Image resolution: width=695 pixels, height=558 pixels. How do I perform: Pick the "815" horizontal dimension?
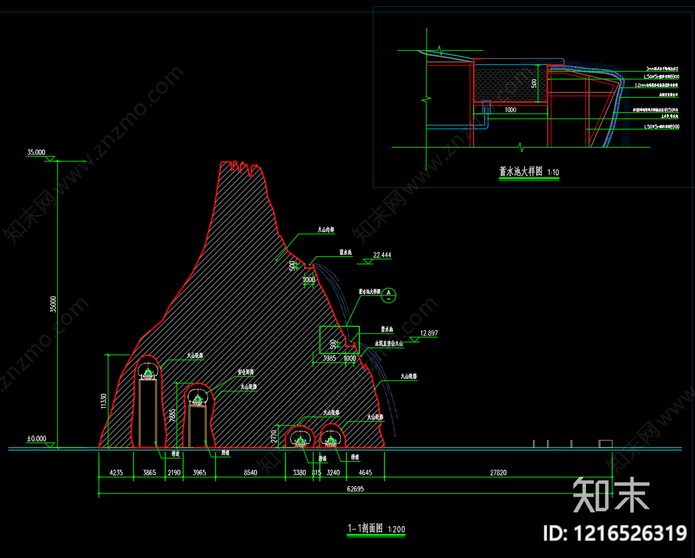(x=317, y=472)
